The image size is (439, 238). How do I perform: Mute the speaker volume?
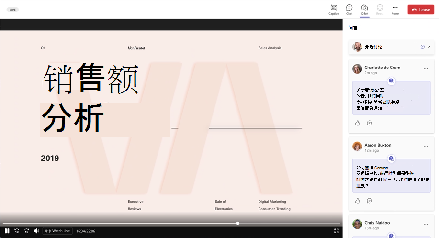[36, 231]
